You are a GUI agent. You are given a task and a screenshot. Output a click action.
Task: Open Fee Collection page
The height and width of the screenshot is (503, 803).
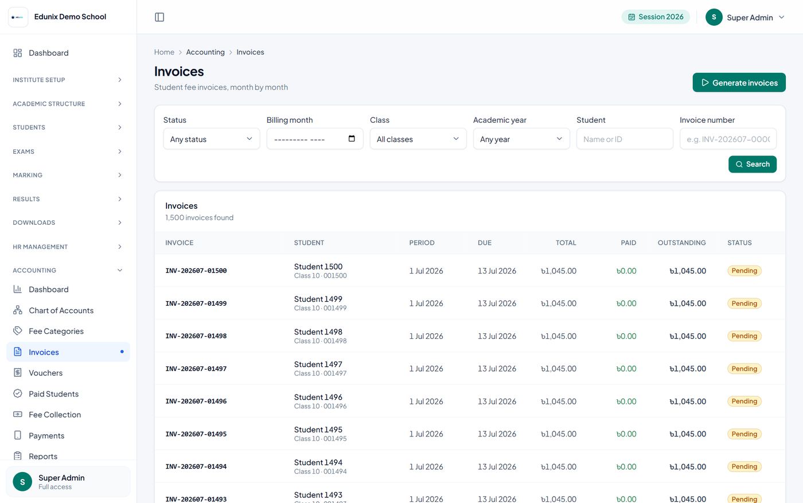click(x=68, y=414)
